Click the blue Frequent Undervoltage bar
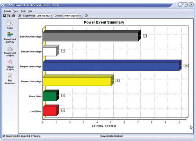This screenshot has width=196, height=141. coord(112,65)
